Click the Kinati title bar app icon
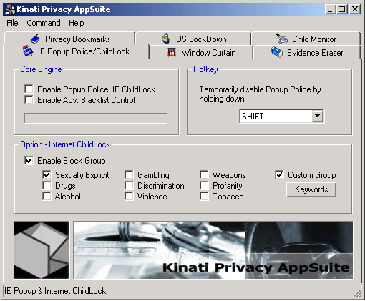The height and width of the screenshot is (301, 365). (x=10, y=9)
